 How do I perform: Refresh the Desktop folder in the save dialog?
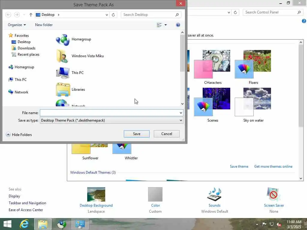pos(113,15)
